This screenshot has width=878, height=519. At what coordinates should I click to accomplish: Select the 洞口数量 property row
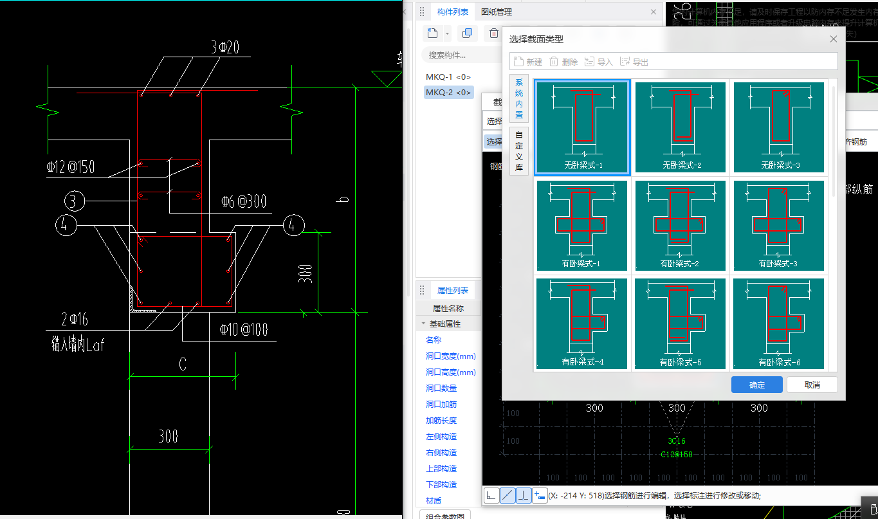point(448,388)
